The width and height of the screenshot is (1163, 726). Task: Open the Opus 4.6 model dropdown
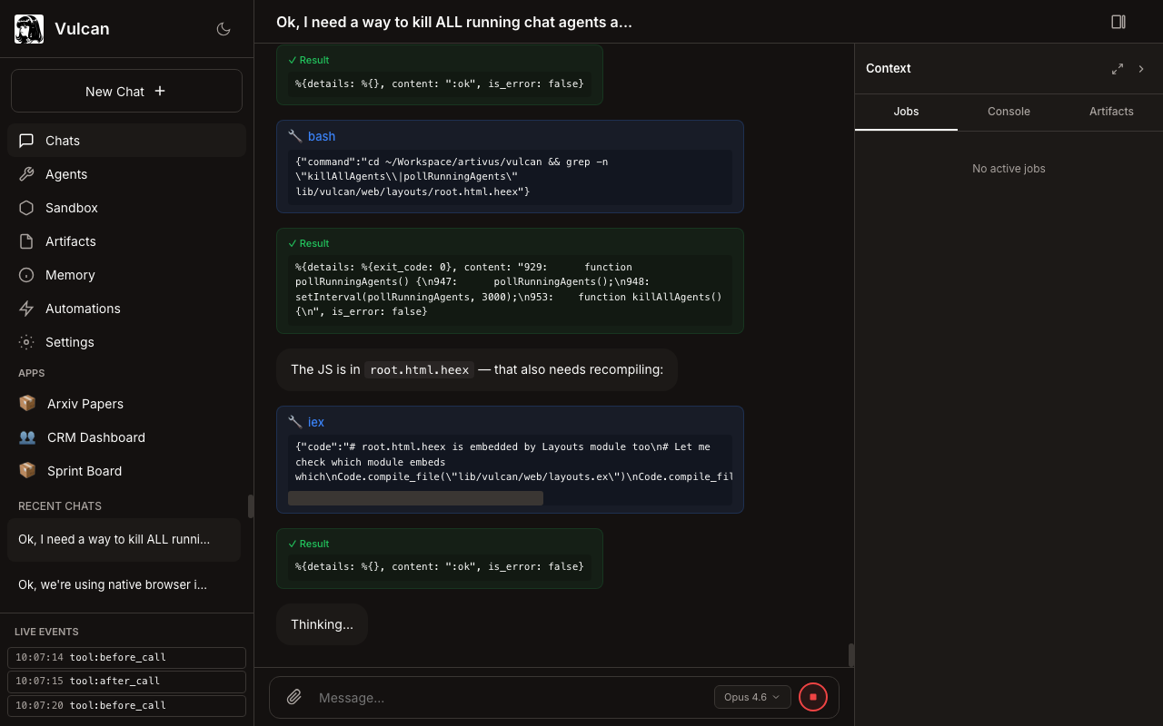pyautogui.click(x=751, y=697)
